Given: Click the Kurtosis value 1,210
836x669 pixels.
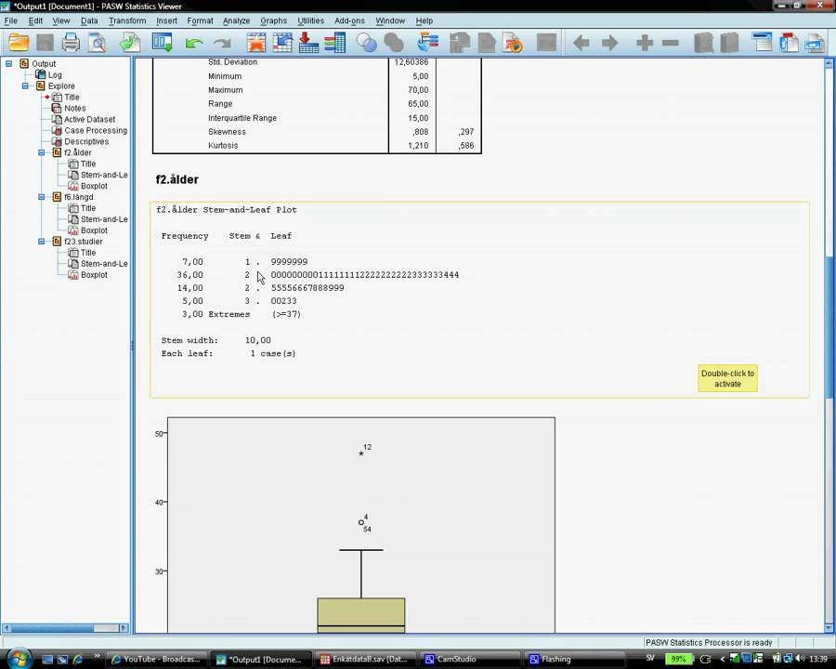Looking at the screenshot, I should point(418,146).
